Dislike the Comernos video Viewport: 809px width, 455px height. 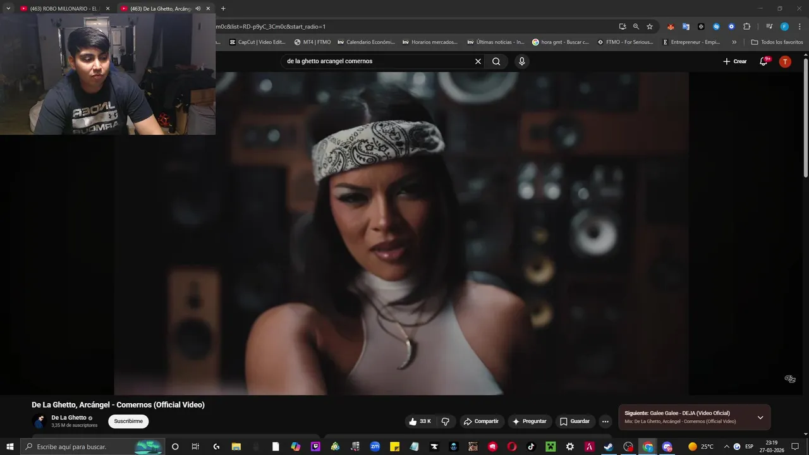(x=445, y=422)
